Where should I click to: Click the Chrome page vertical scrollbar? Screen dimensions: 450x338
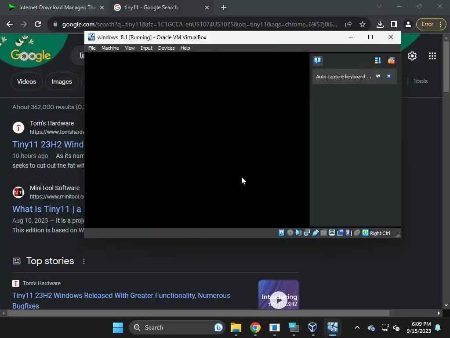coord(446,66)
